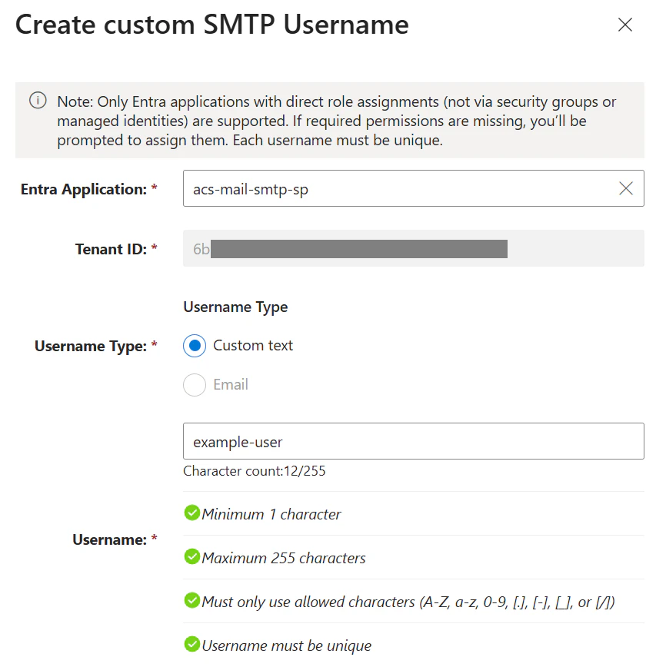Image resolution: width=656 pixels, height=667 pixels.
Task: Click the info icon in the note banner
Action: (x=37, y=101)
